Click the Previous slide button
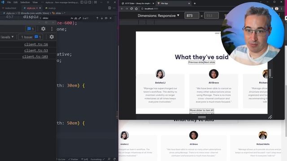This screenshot has width=287, height=161. (196, 62)
